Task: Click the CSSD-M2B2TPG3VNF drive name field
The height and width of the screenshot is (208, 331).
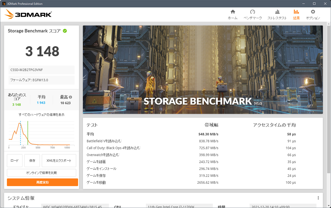Action: click(42, 70)
